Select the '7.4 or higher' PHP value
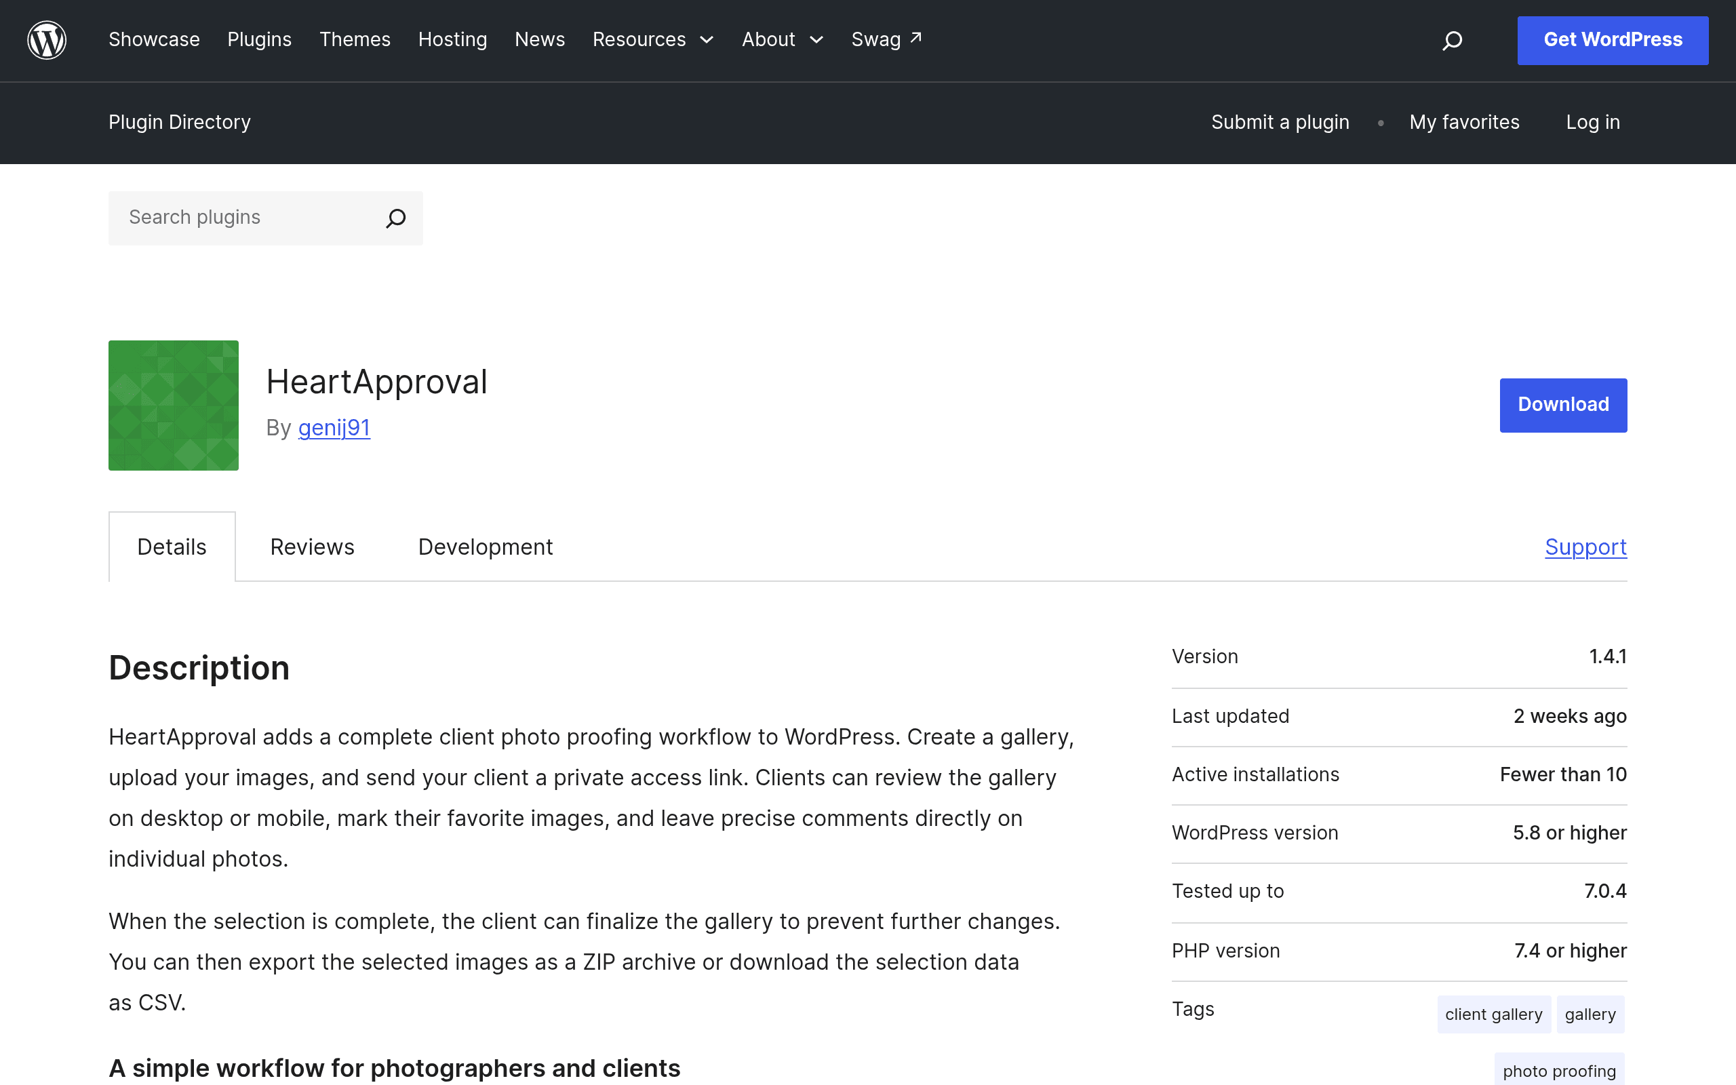Image resolution: width=1736 pixels, height=1085 pixels. pos(1571,951)
